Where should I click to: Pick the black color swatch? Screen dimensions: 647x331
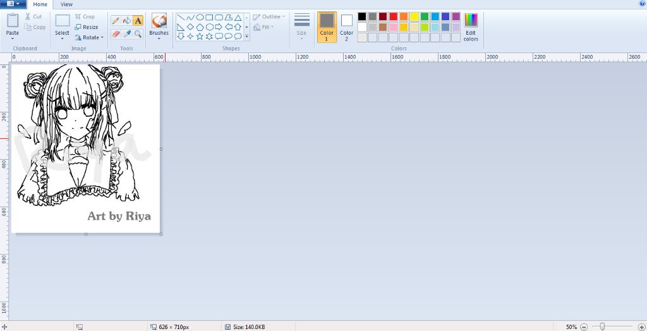[362, 16]
